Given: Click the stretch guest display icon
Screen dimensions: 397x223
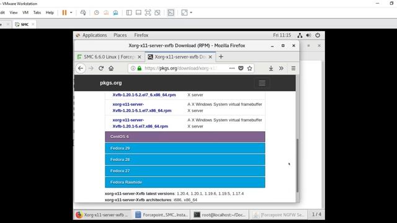Looking at the screenshot, I should [x=184, y=12].
